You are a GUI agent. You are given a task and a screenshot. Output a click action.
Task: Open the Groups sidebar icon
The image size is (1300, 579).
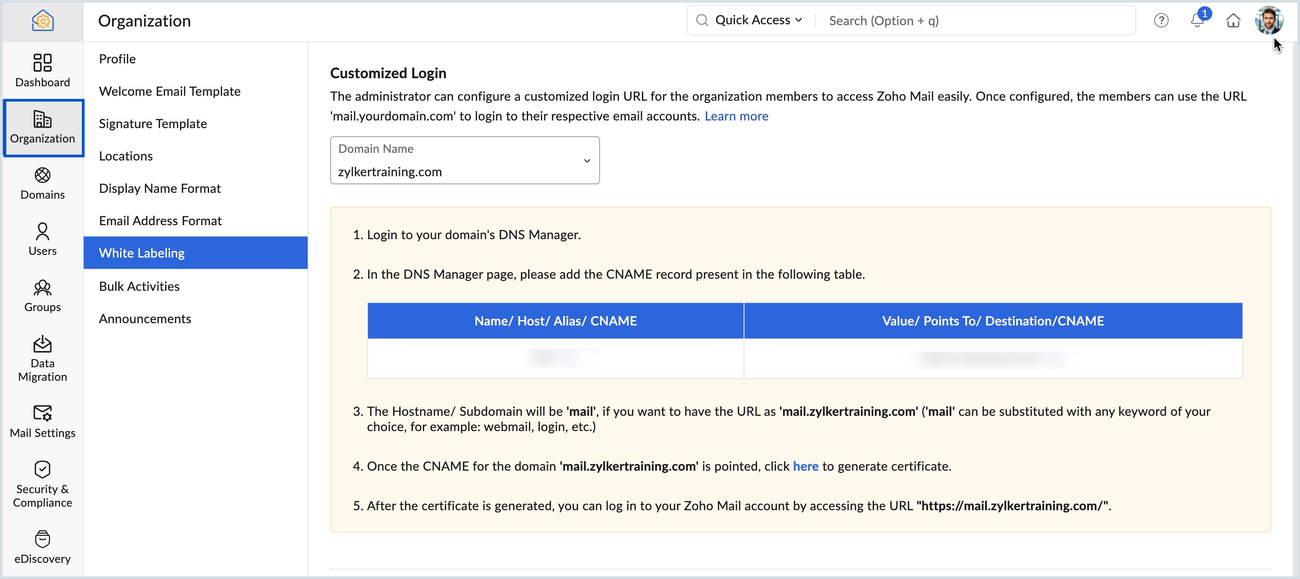pos(42,295)
